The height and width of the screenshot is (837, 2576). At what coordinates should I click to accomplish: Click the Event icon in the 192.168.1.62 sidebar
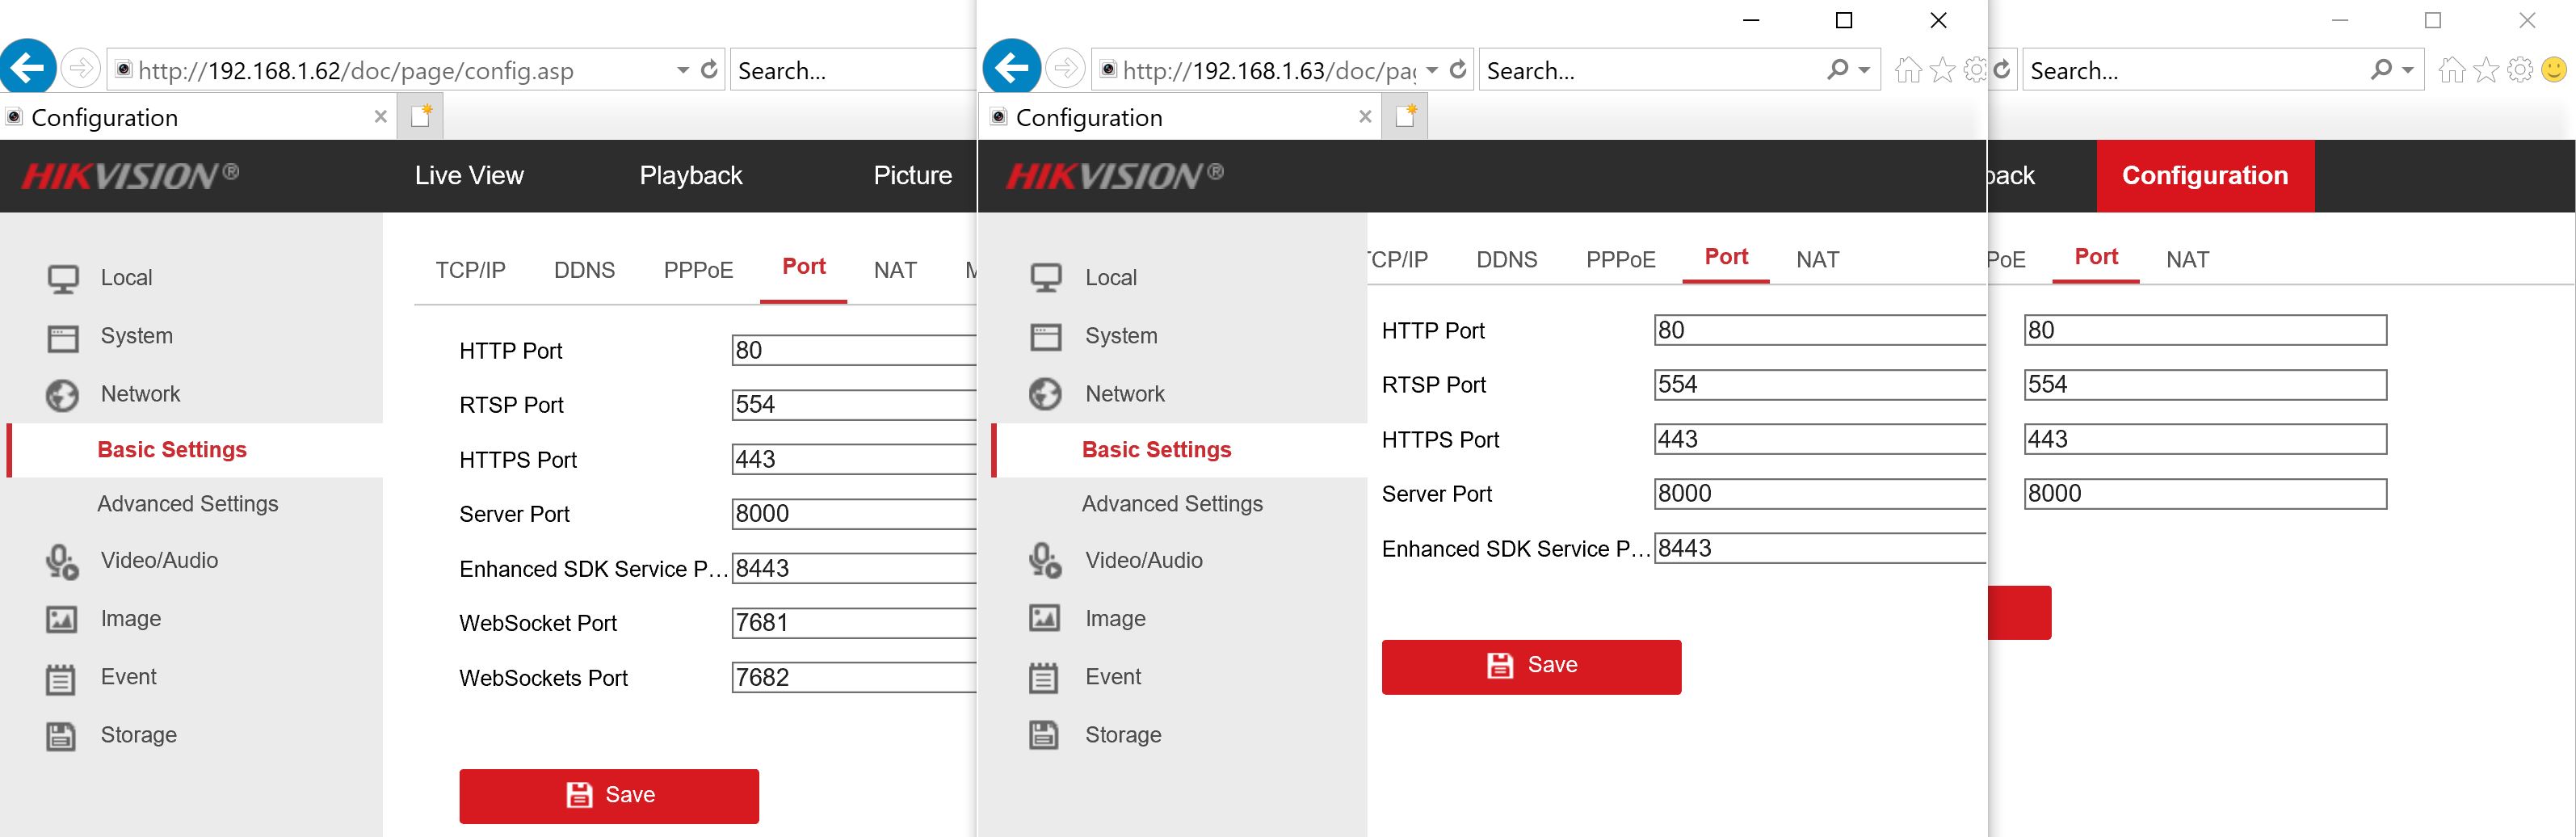coord(61,678)
